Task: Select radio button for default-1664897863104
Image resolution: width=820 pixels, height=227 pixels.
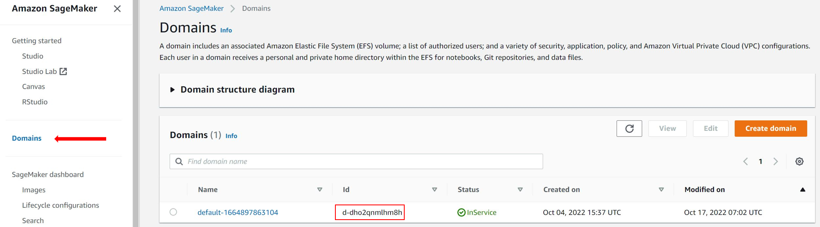Action: tap(173, 212)
